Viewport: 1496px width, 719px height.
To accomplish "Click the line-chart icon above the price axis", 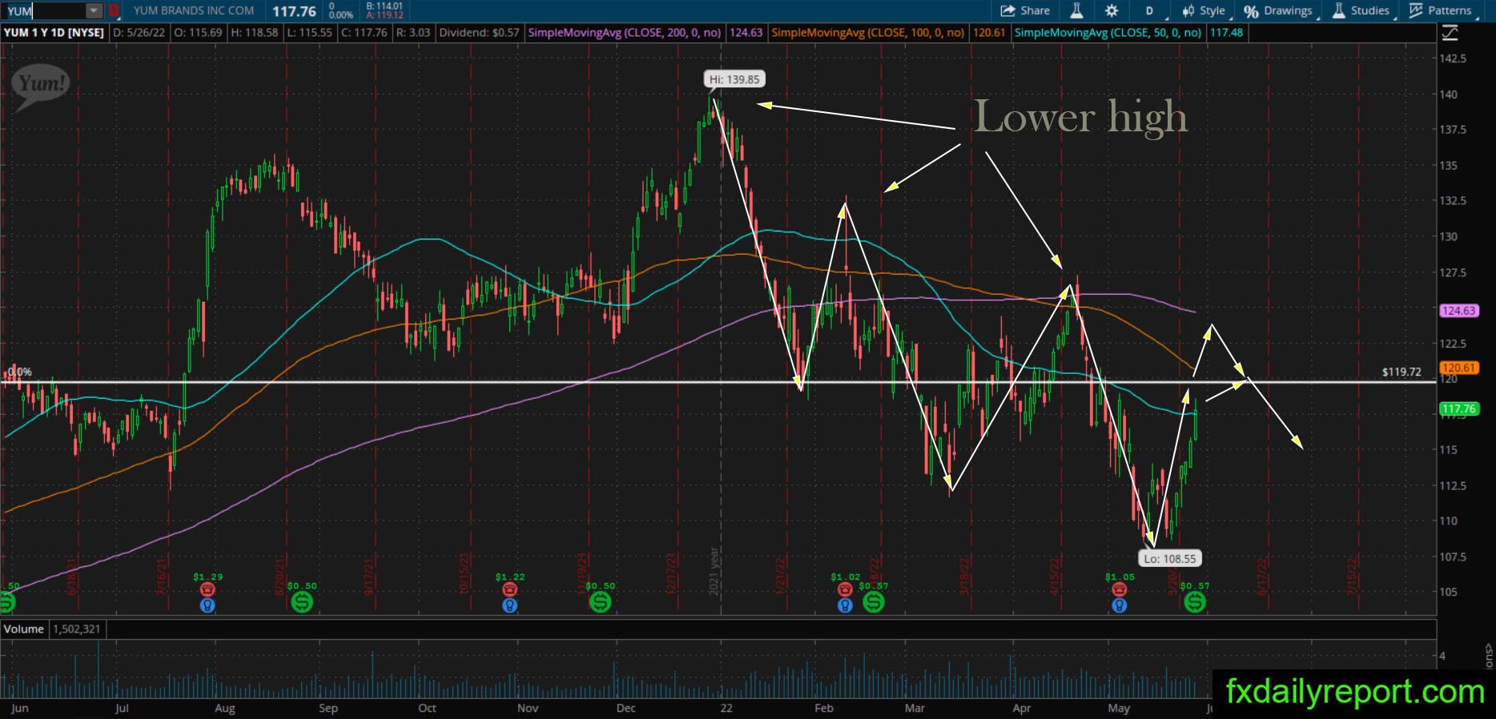I will pyautogui.click(x=1450, y=33).
